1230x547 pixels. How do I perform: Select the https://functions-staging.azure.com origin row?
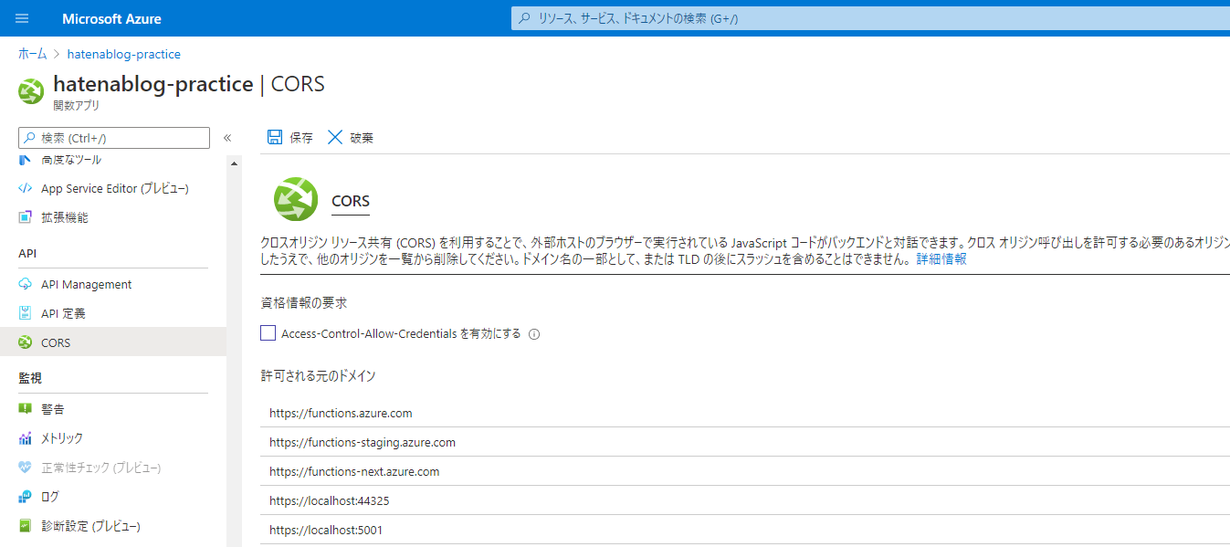coord(745,442)
